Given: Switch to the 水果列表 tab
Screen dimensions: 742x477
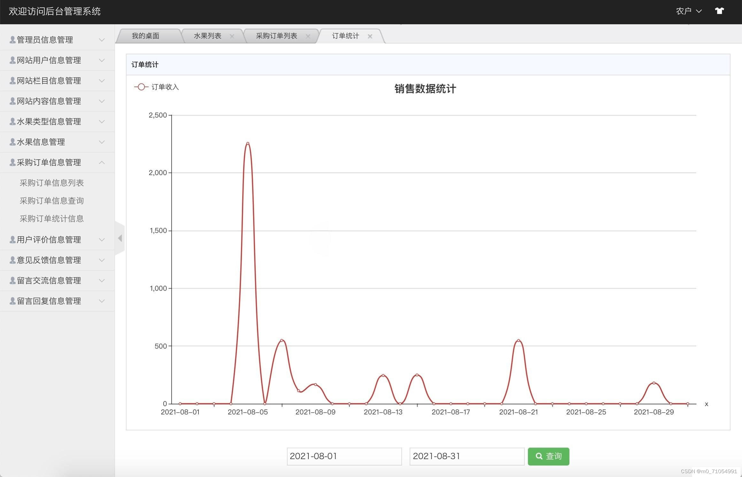Looking at the screenshot, I should tap(207, 36).
